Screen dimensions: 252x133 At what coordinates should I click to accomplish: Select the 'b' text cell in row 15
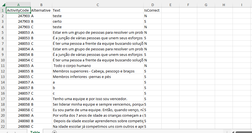pos(98,88)
